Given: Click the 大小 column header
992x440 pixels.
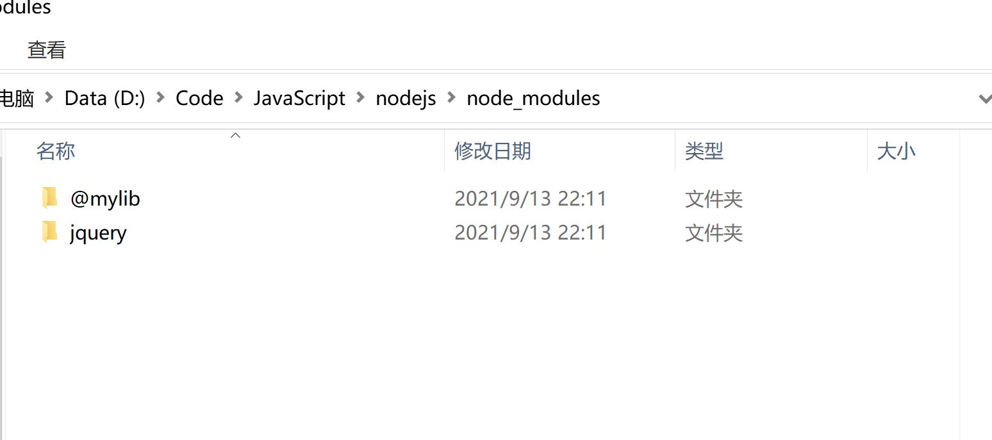Looking at the screenshot, I should coord(896,151).
